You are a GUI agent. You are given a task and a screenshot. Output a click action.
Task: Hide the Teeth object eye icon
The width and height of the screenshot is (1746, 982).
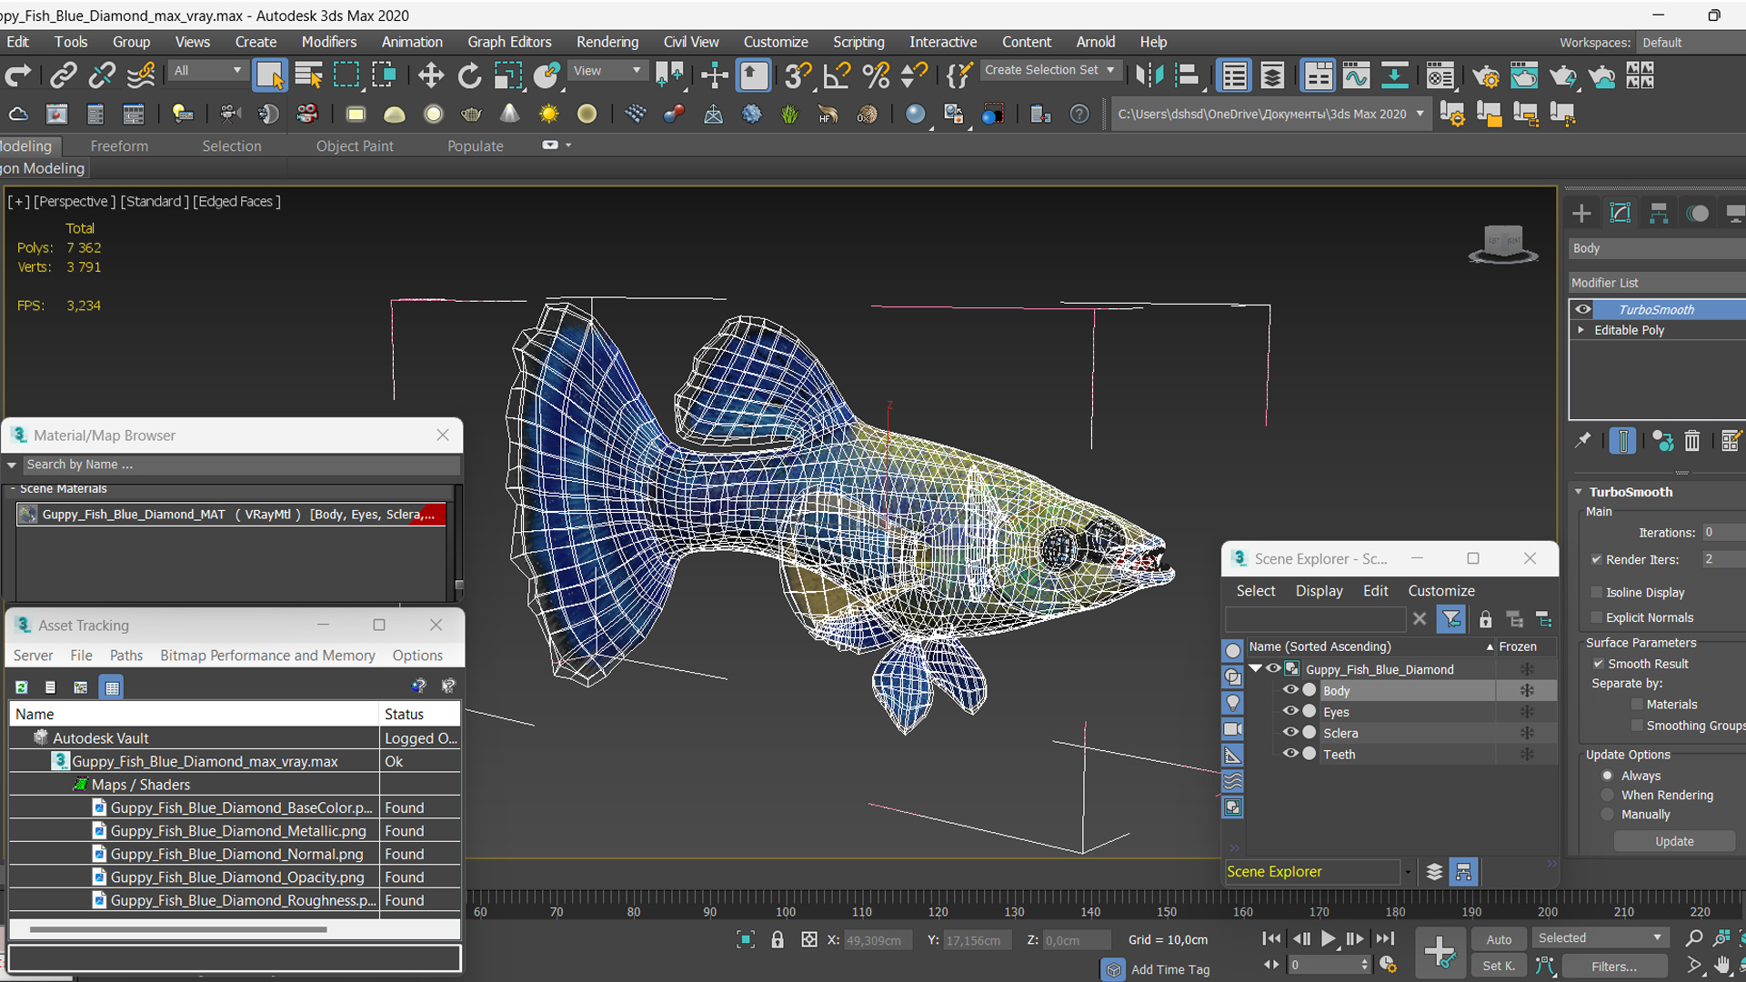[x=1289, y=753]
